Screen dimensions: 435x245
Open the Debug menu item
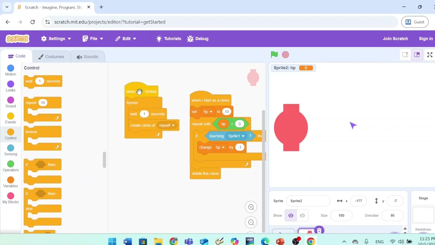[197, 38]
